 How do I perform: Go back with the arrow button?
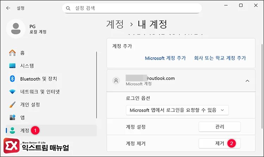coord(8,8)
